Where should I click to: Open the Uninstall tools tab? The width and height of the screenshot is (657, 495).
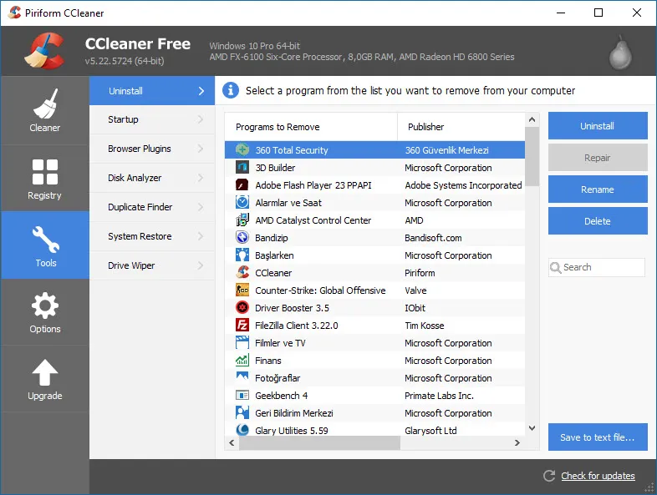[152, 91]
